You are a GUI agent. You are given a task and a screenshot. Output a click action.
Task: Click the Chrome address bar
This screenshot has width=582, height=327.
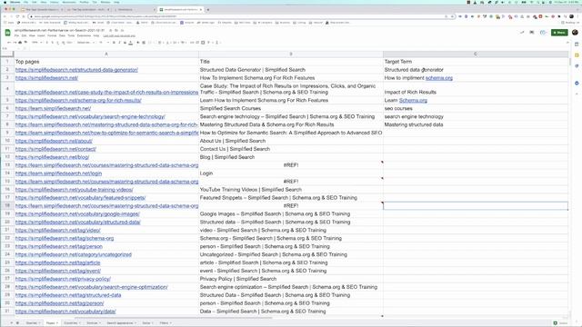[x=237, y=16]
